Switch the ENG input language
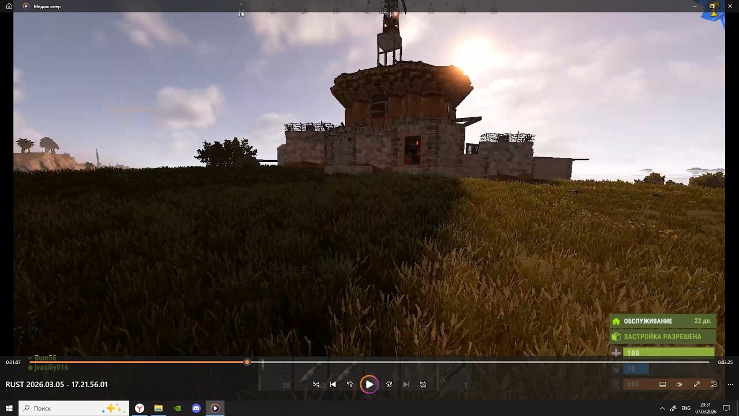The image size is (739, 416). tap(686, 408)
